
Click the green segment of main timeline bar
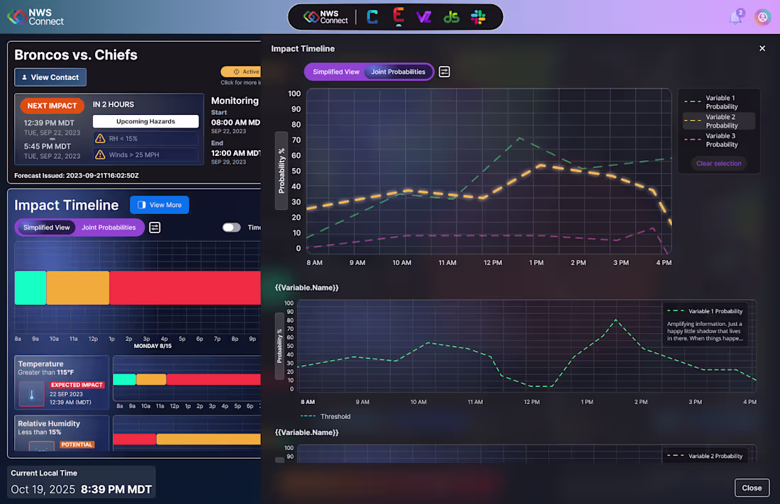(x=30, y=288)
